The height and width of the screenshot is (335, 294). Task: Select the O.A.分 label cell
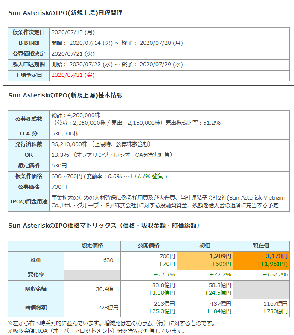(29, 134)
